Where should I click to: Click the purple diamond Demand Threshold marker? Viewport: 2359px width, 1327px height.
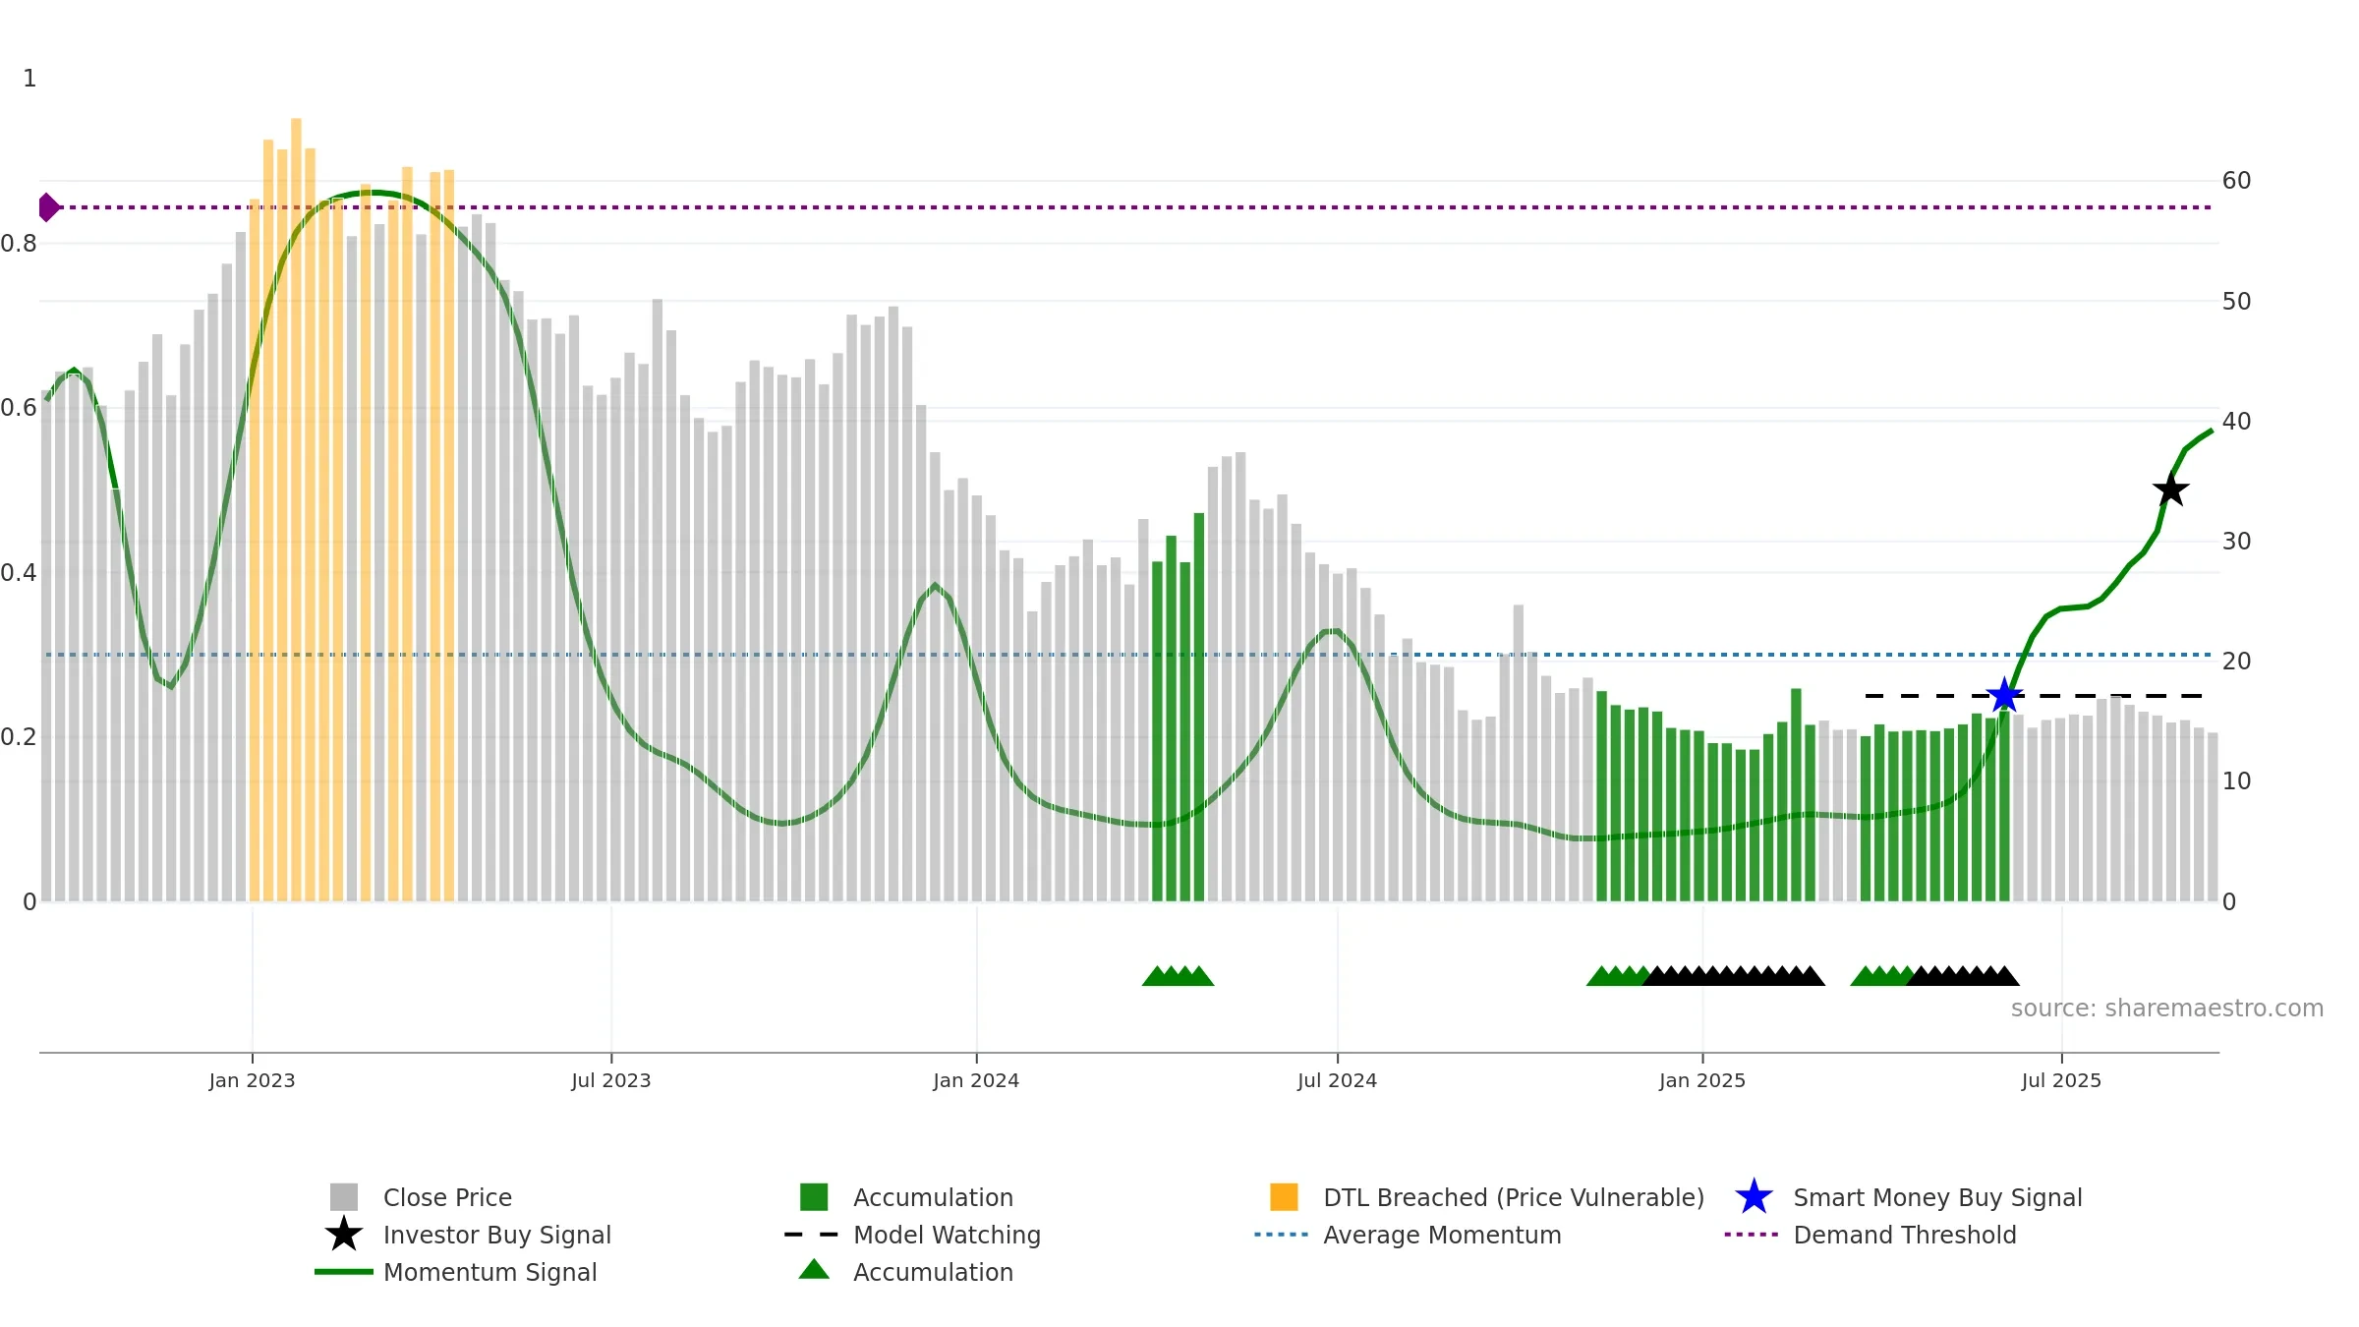[49, 207]
